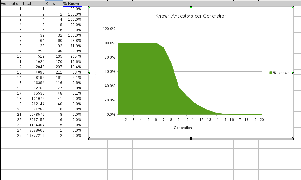Click the chart title 'Known Ancestors per Generation'
Screen dimensions: 301x180
(191, 16)
